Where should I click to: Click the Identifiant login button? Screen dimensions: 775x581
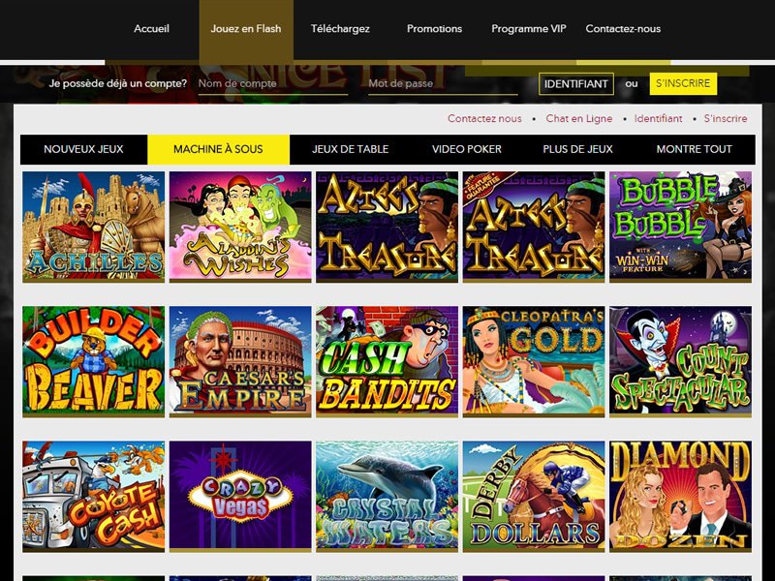pos(576,84)
